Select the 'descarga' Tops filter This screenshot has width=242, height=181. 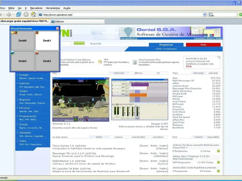pyautogui.click(x=199, y=73)
